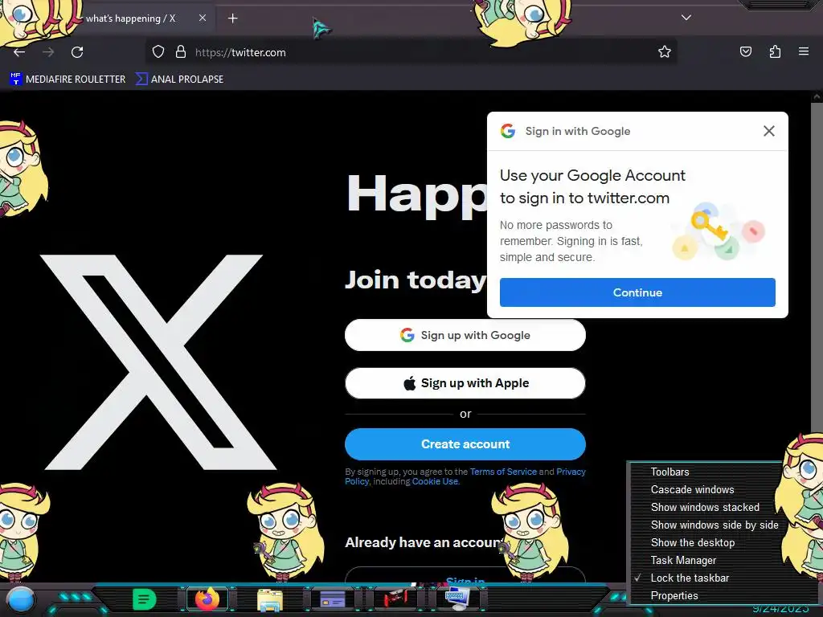The image size is (823, 617).
Task: Click Sign up with Google button
Action: coord(465,335)
